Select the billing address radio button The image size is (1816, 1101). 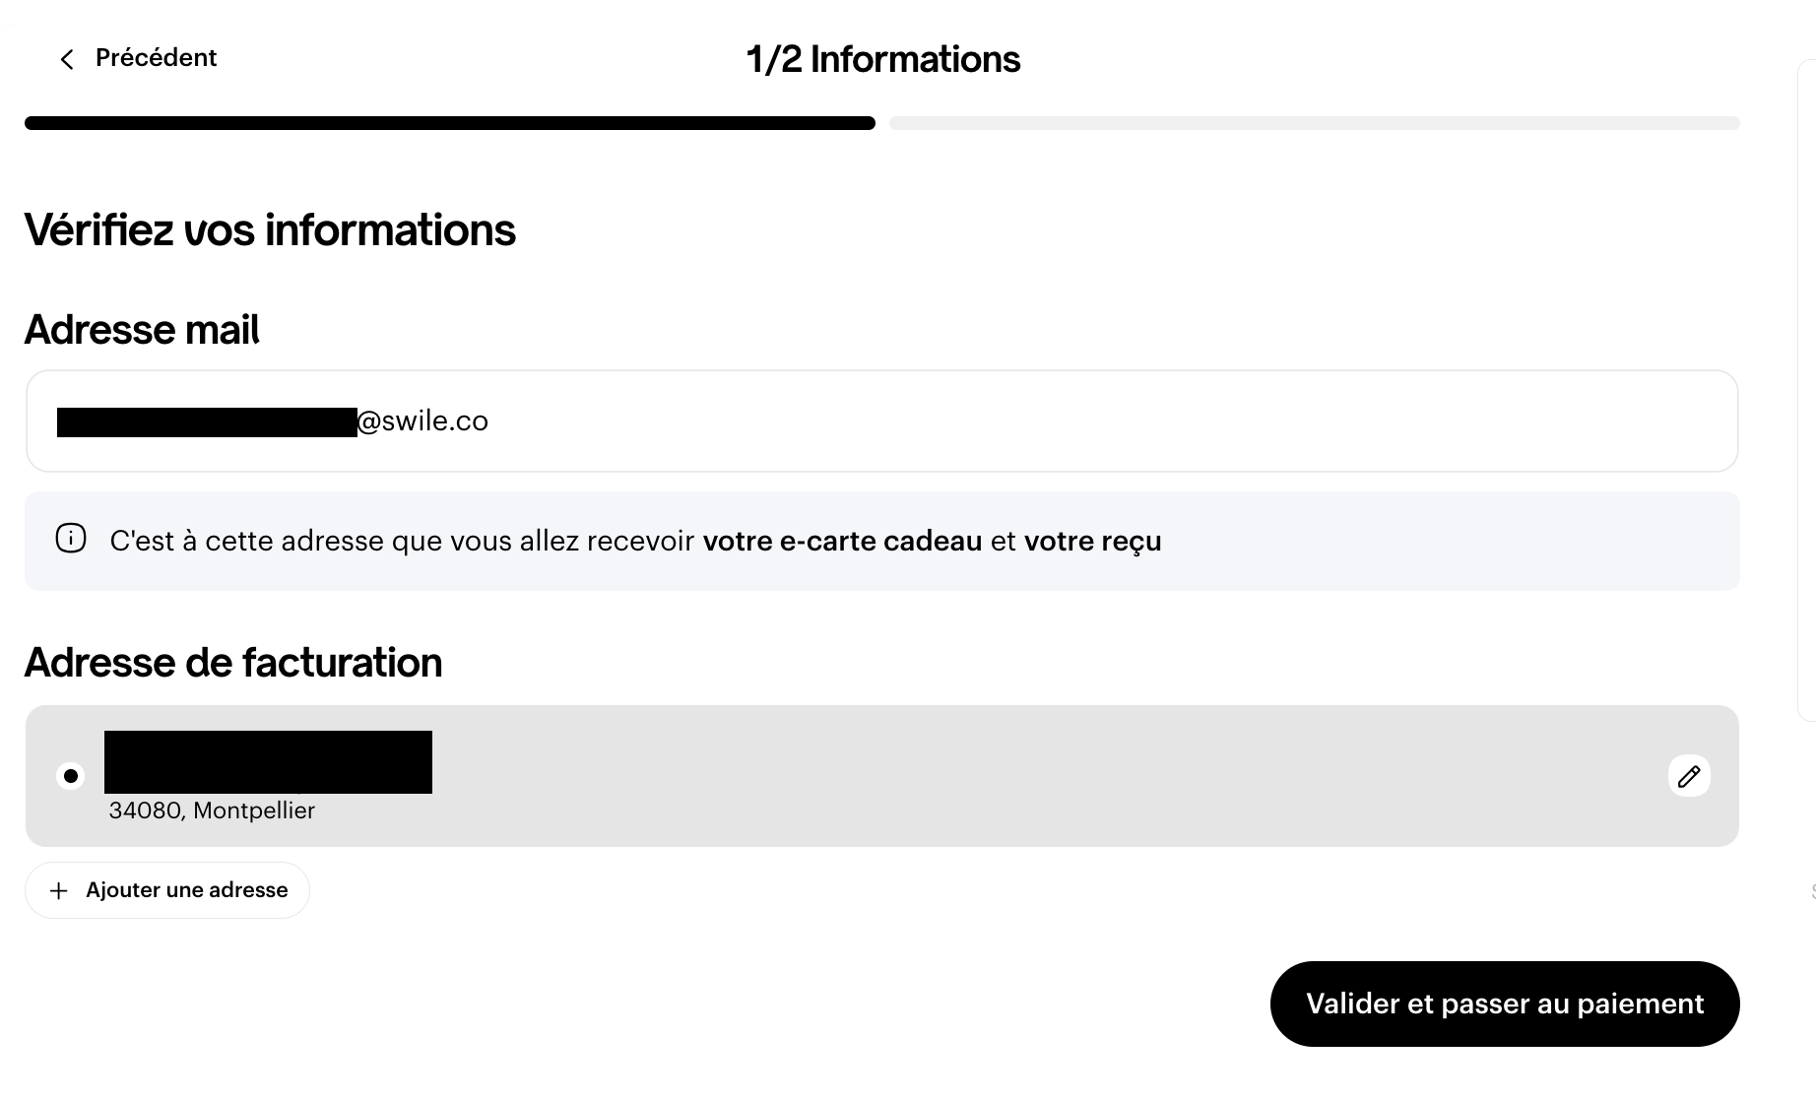pos(71,776)
